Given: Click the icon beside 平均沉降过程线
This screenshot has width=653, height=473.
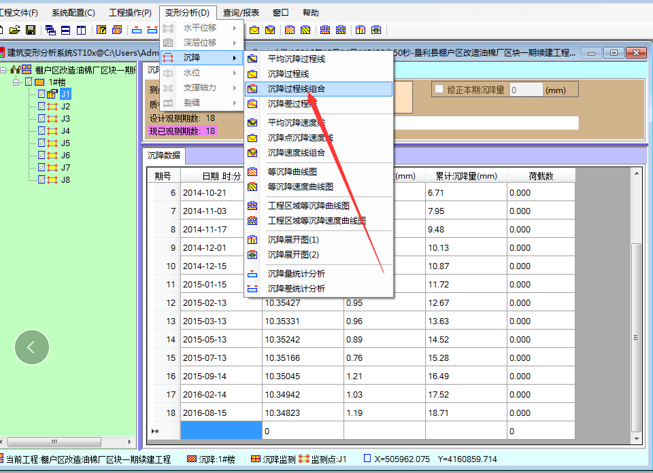Looking at the screenshot, I should point(252,59).
